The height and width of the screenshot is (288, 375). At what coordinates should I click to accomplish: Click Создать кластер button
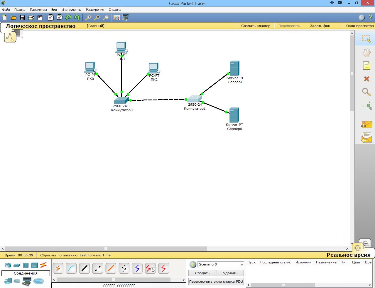pyautogui.click(x=256, y=26)
